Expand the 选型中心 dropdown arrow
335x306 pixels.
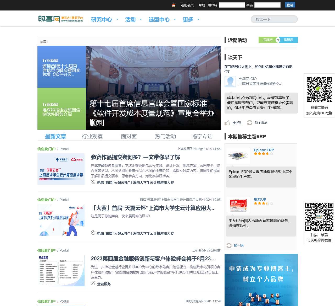pos(175,19)
